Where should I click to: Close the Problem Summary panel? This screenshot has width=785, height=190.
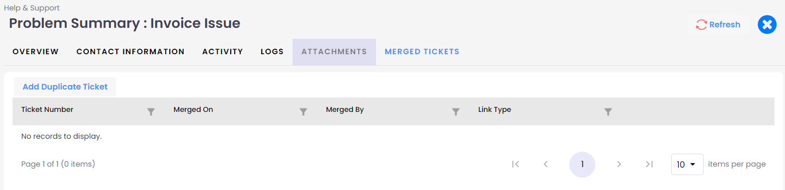767,24
